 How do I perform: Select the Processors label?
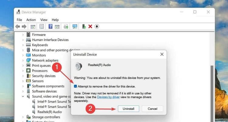tap(40, 71)
